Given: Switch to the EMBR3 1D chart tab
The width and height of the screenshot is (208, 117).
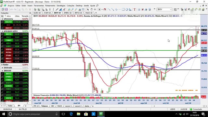Looking at the screenshot, I should pyautogui.click(x=68, y=13).
